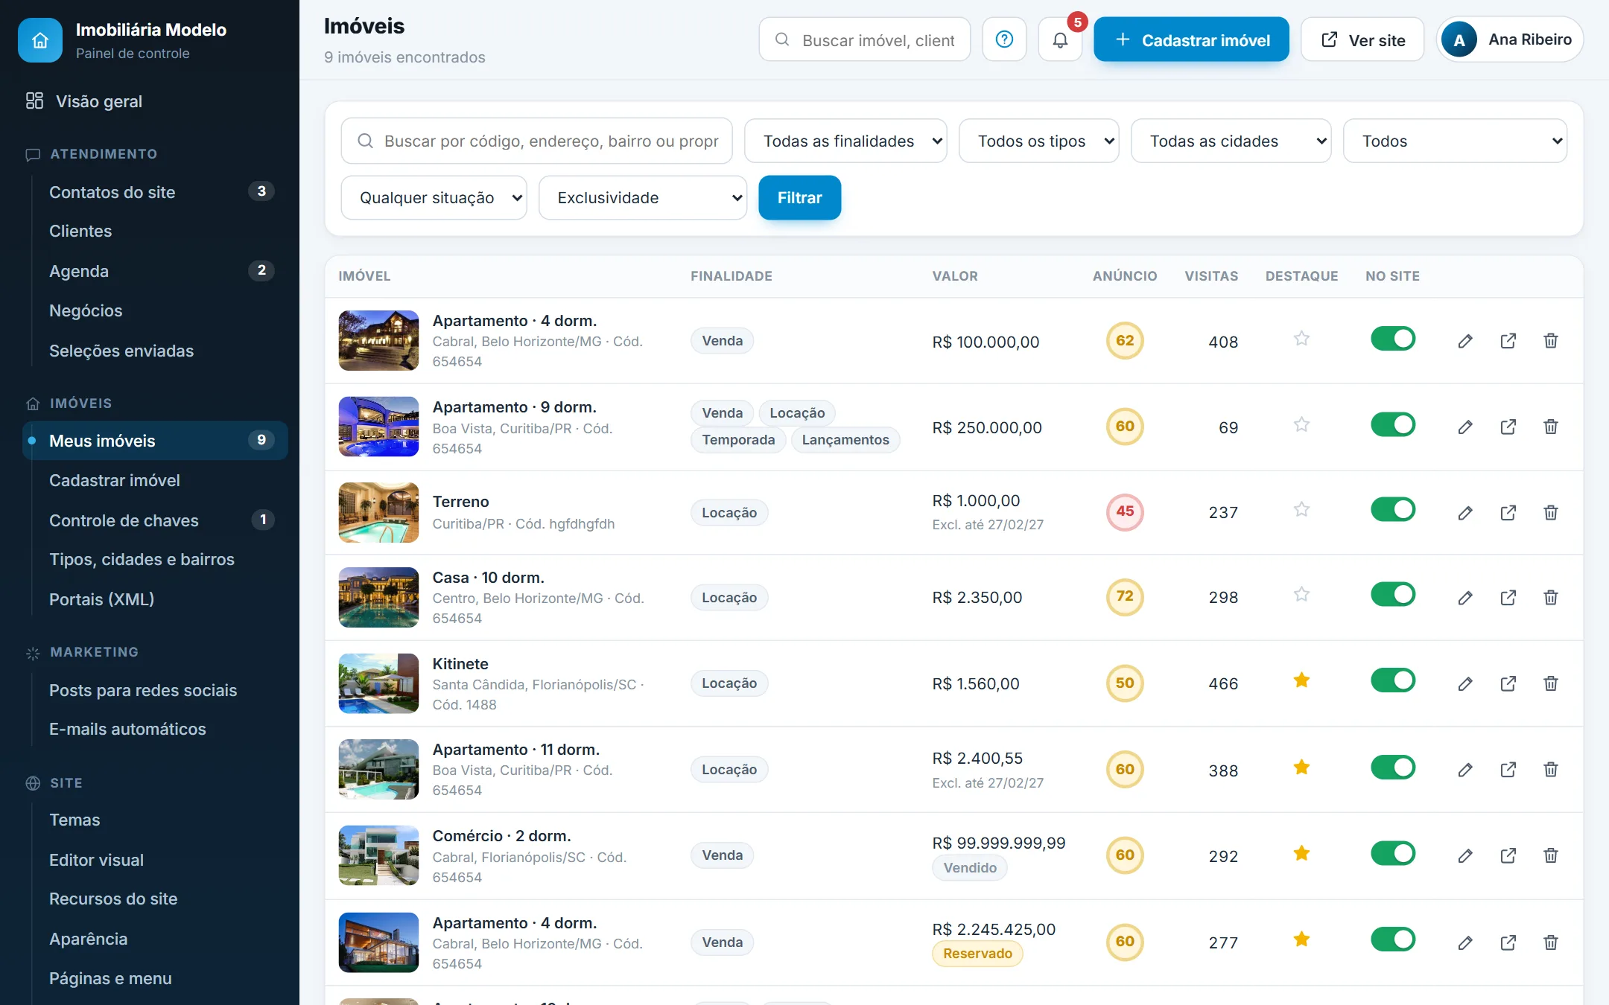Open the Kitinete property thumbnail
The image size is (1609, 1005).
pyautogui.click(x=378, y=683)
